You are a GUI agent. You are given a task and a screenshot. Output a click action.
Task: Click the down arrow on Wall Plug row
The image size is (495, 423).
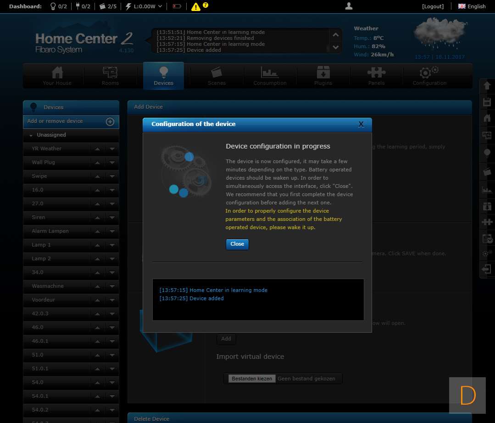pyautogui.click(x=112, y=162)
